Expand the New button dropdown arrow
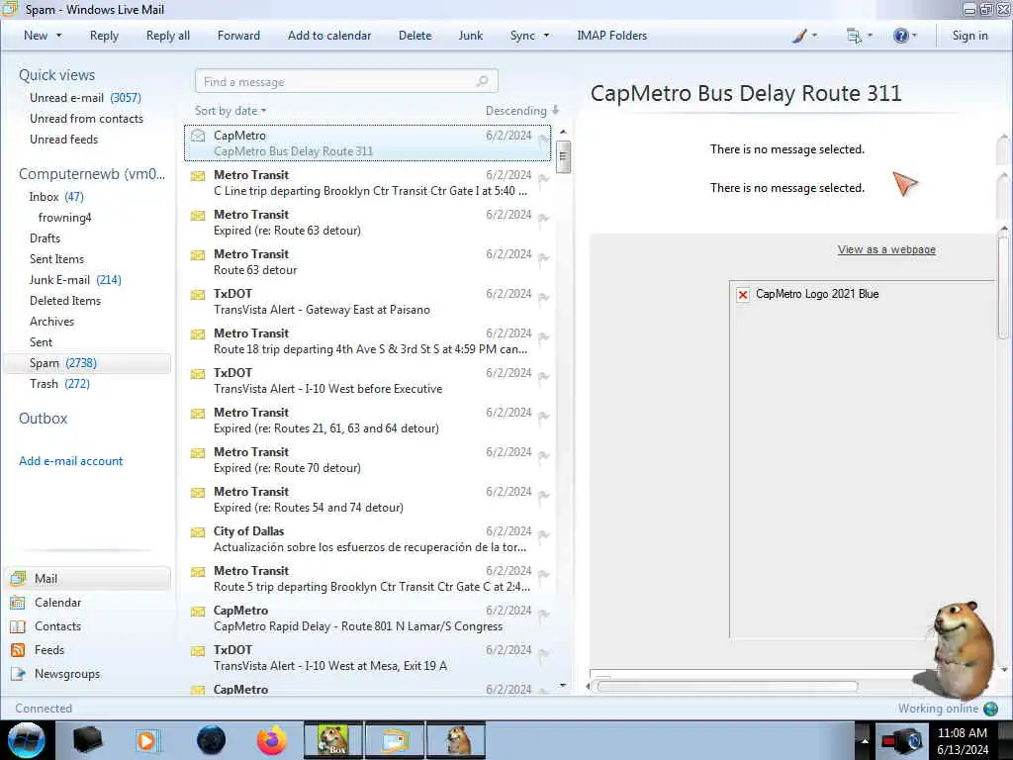 point(58,36)
